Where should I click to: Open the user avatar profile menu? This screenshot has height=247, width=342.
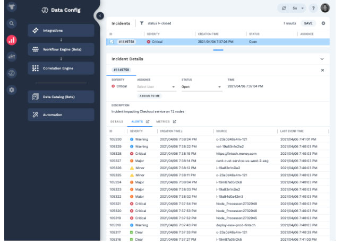pos(325,8)
